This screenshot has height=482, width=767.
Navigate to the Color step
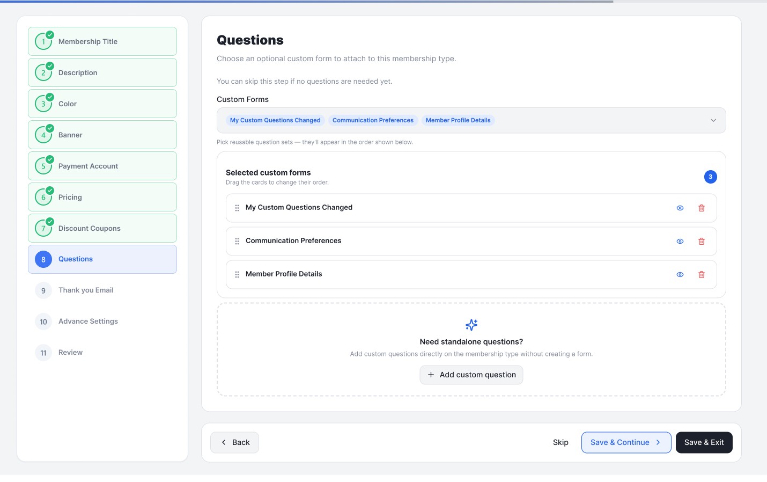pos(102,104)
